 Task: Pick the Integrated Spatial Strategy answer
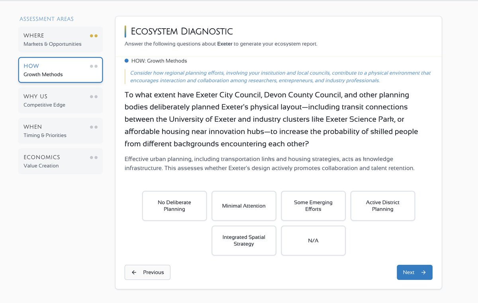coord(244,241)
